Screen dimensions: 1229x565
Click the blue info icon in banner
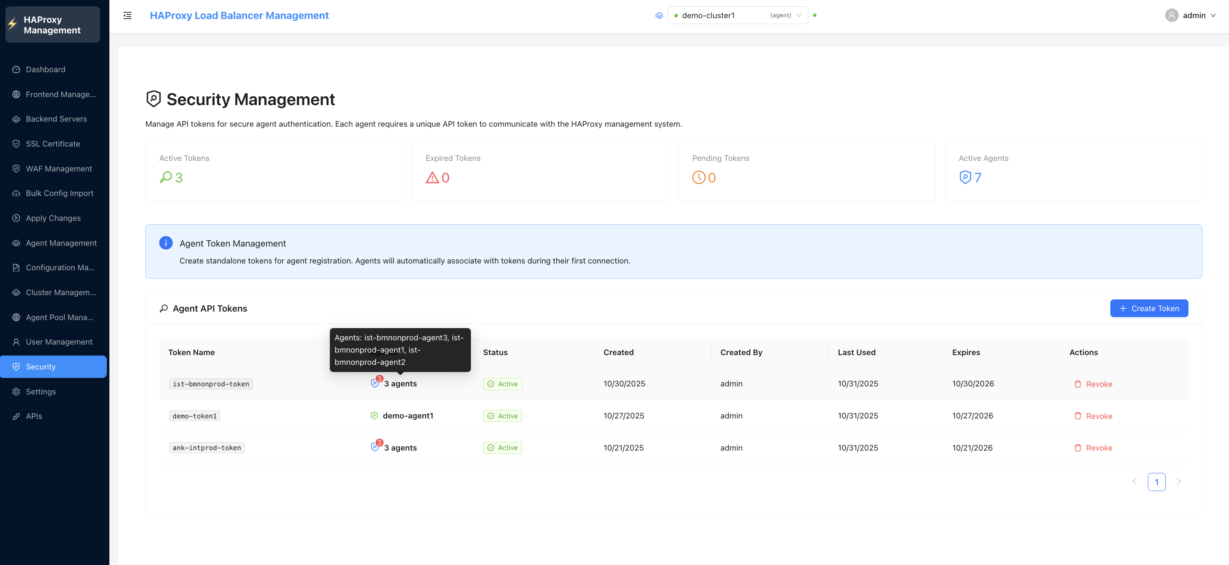pyautogui.click(x=166, y=243)
